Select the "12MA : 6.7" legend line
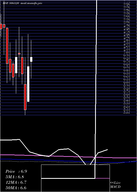Image resolution: width=137 pixels, height=192 pixels. click(x=16, y=182)
